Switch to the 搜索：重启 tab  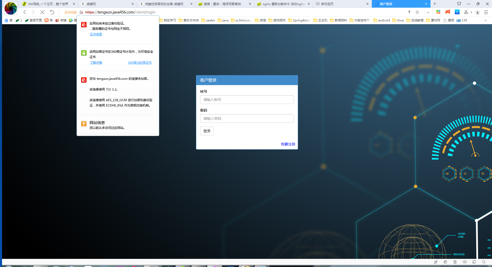[x=225, y=4]
